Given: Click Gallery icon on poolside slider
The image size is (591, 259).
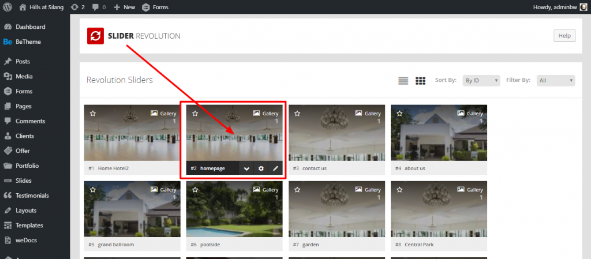Looking at the screenshot, I should point(256,189).
